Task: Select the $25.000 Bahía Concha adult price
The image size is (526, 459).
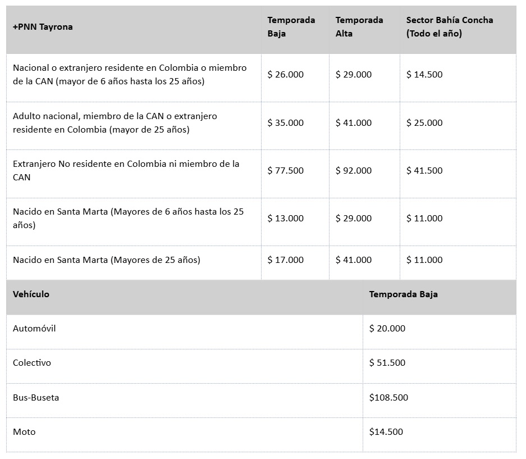Action: [x=424, y=123]
